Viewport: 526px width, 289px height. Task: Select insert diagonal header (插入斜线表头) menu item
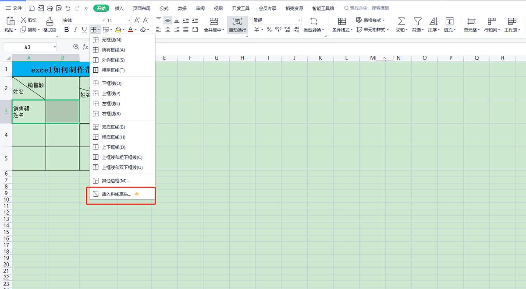(x=117, y=194)
